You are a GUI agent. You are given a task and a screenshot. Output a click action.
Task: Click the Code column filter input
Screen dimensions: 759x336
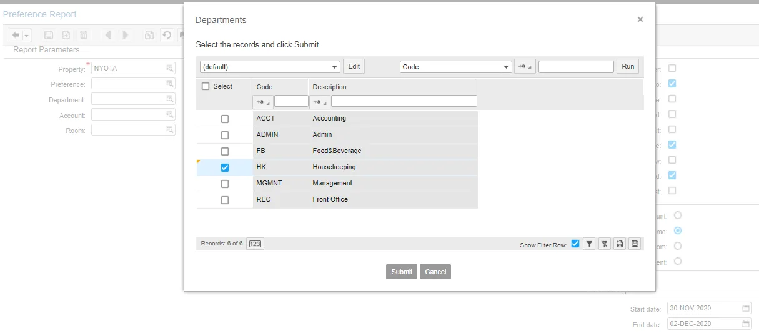291,101
